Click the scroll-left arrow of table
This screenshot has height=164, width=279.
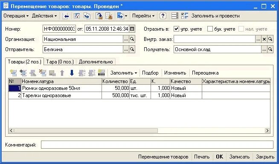[x=11, y=131]
